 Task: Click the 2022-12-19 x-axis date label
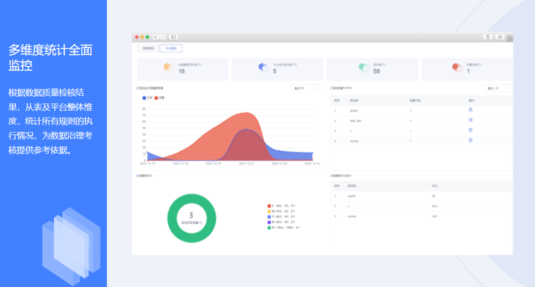point(180,163)
